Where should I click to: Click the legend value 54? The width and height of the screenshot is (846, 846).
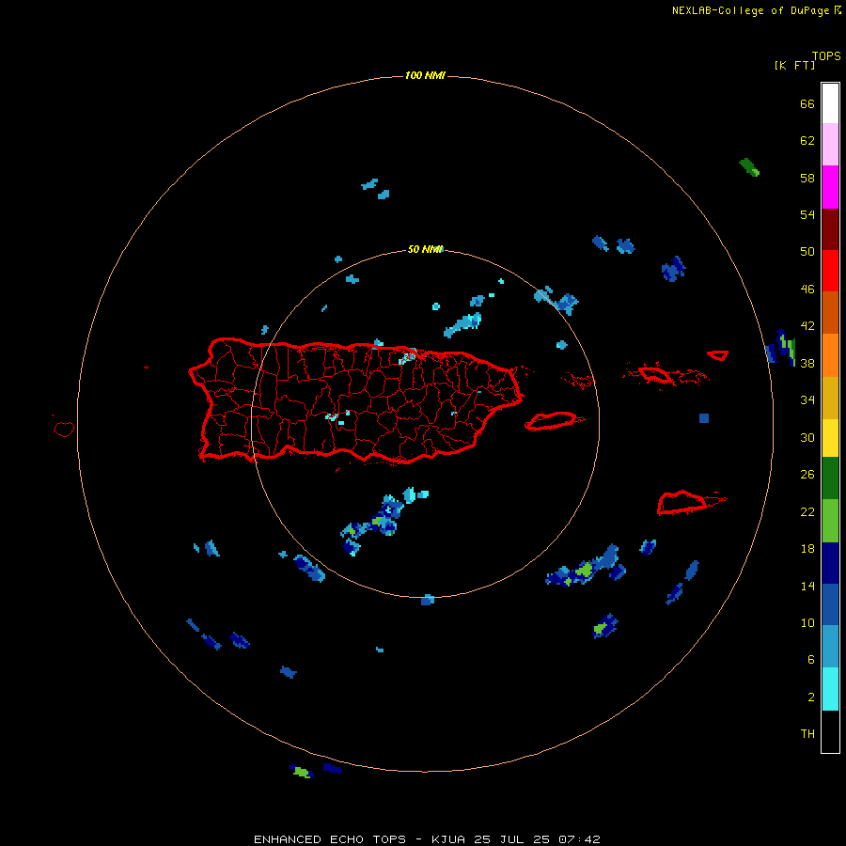(x=807, y=214)
